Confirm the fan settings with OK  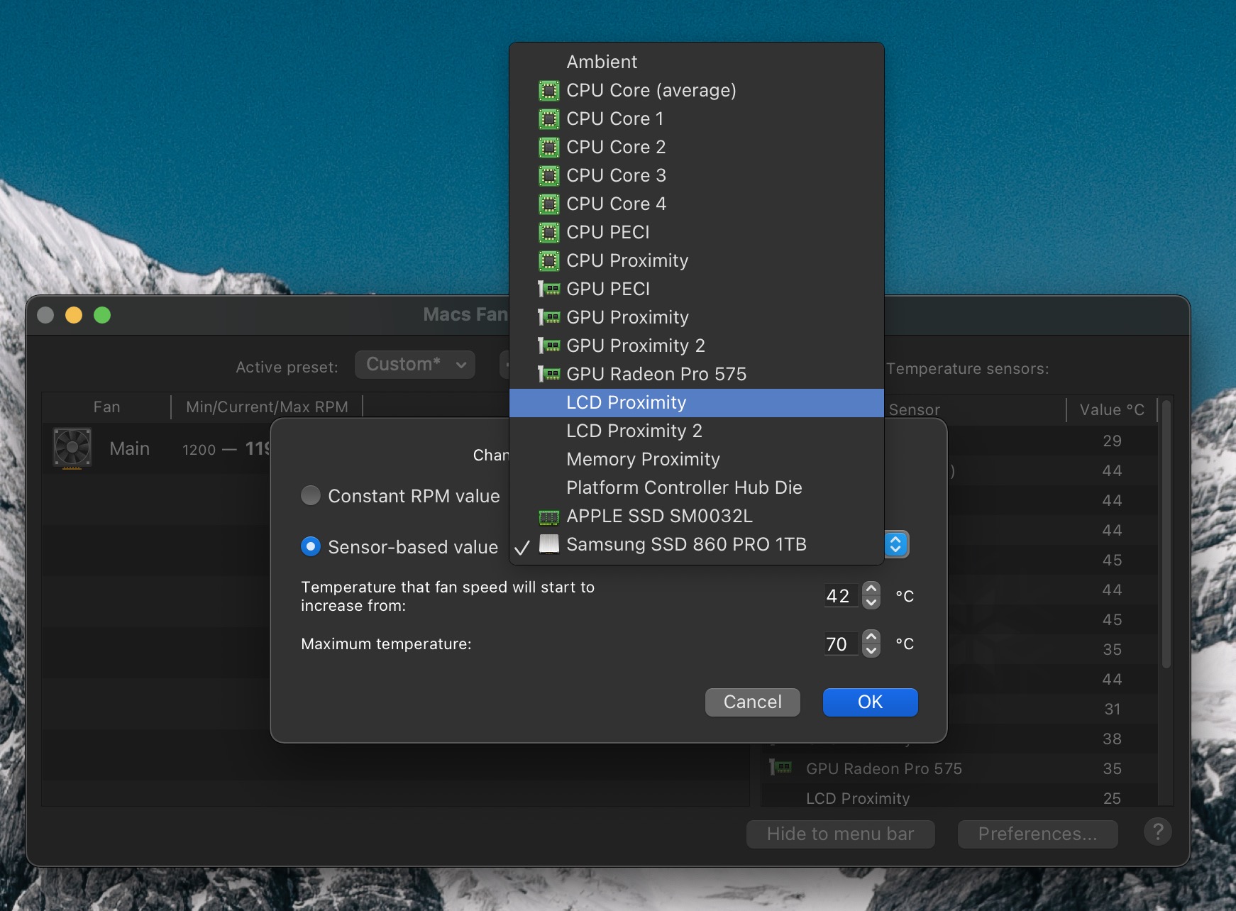(871, 702)
